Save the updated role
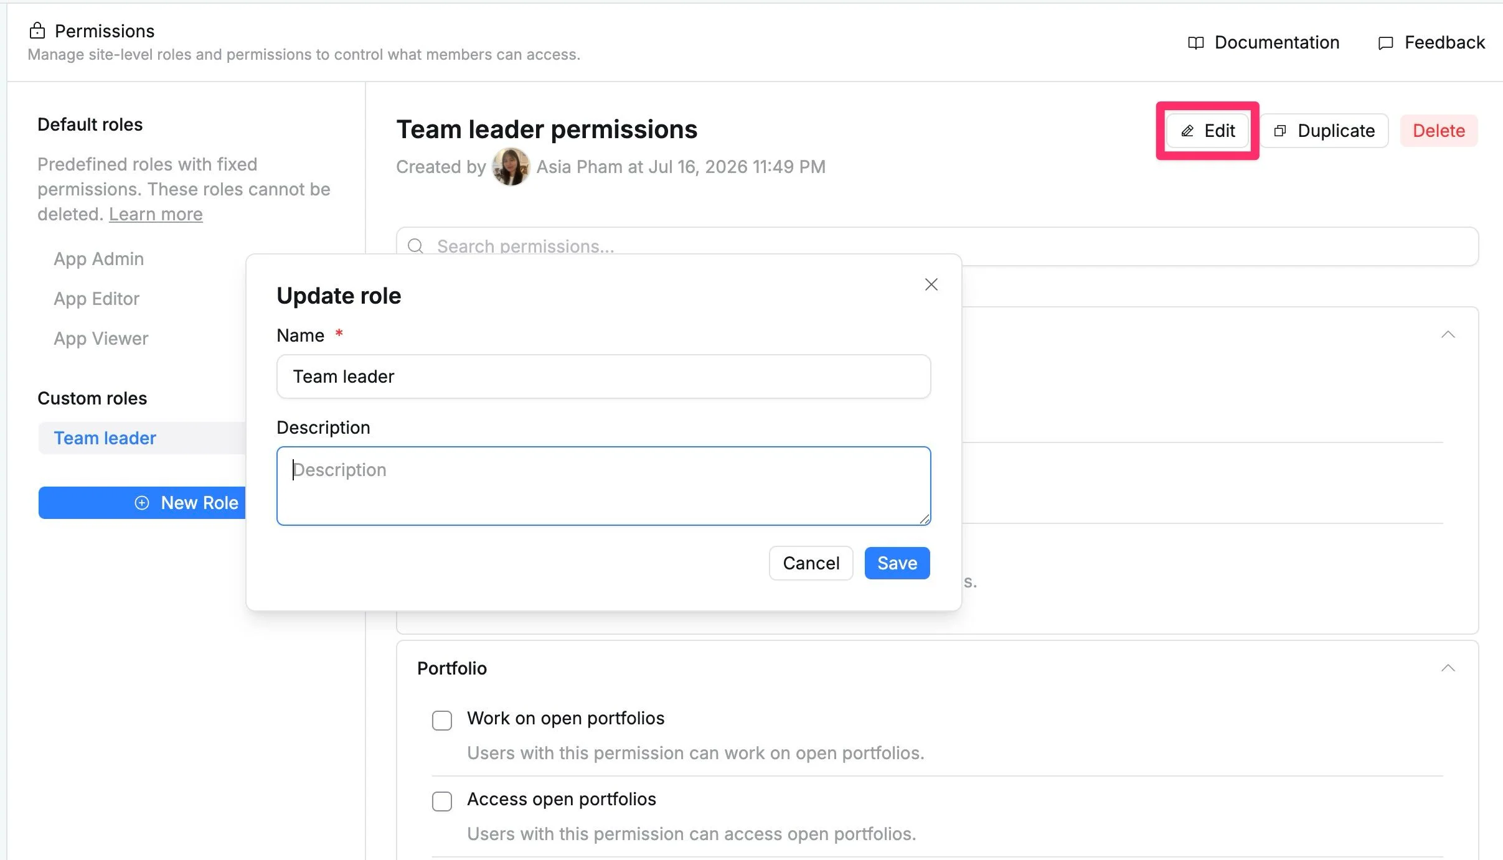 tap(897, 563)
